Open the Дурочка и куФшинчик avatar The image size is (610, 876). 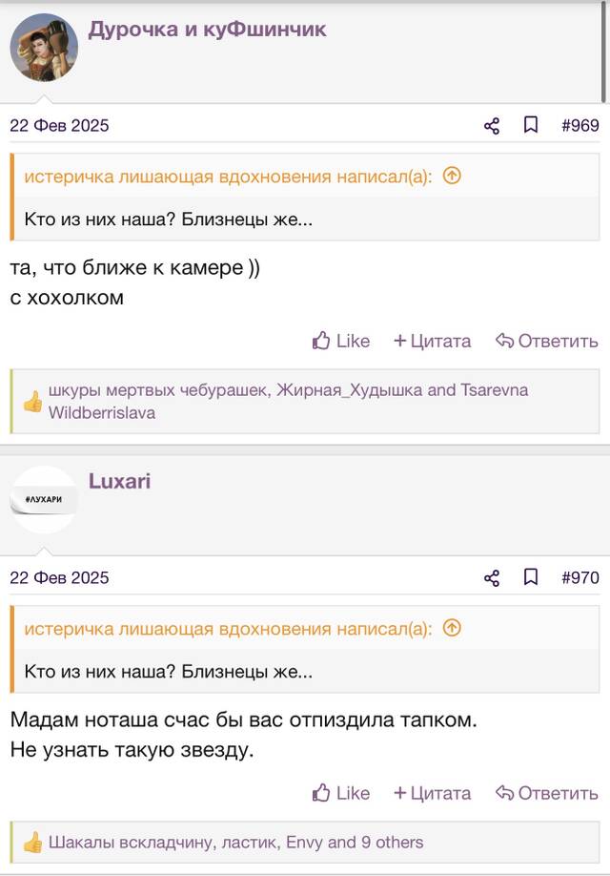click(44, 48)
